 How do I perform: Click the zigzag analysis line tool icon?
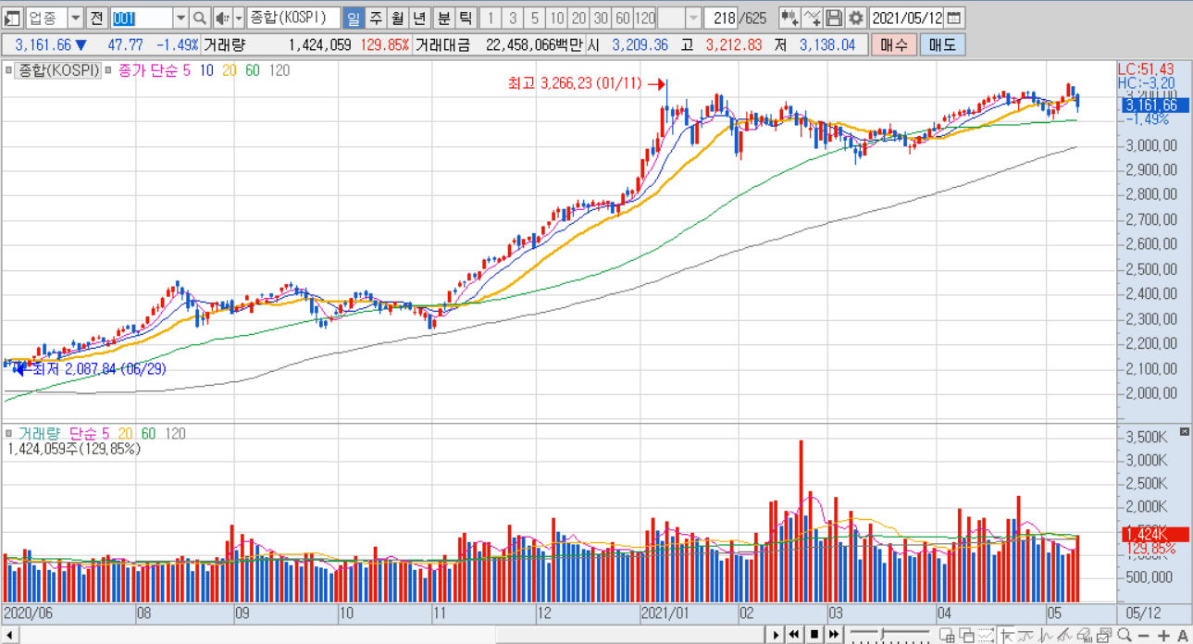(1046, 635)
